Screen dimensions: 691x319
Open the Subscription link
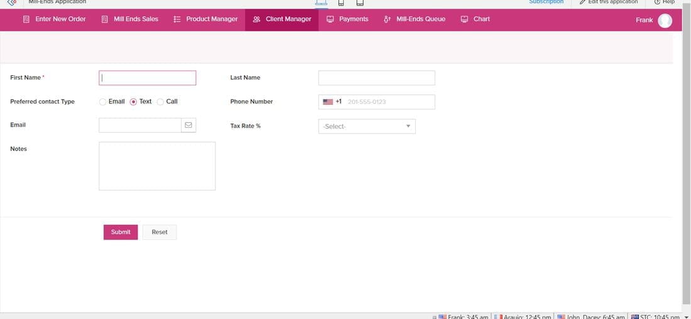click(x=546, y=3)
